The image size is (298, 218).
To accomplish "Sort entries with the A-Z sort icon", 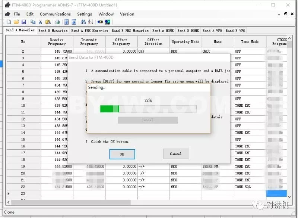I will (91, 22).
